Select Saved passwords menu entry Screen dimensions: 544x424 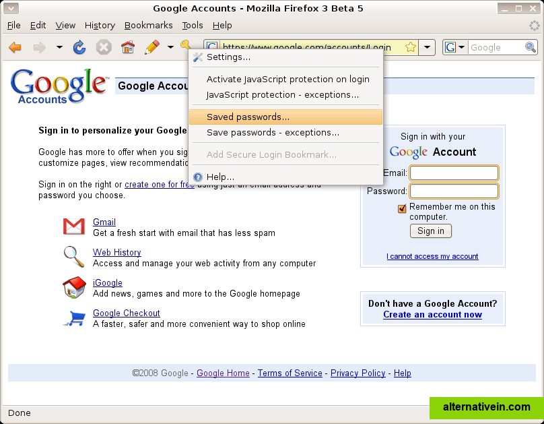(248, 117)
